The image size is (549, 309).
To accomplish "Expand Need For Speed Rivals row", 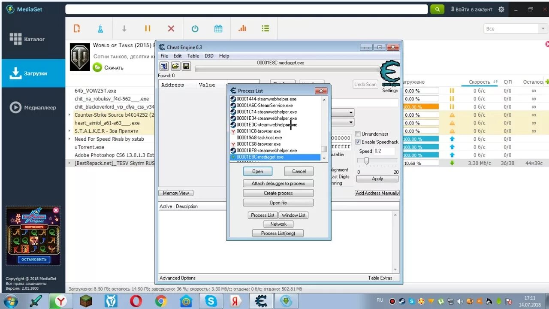I will click(69, 139).
